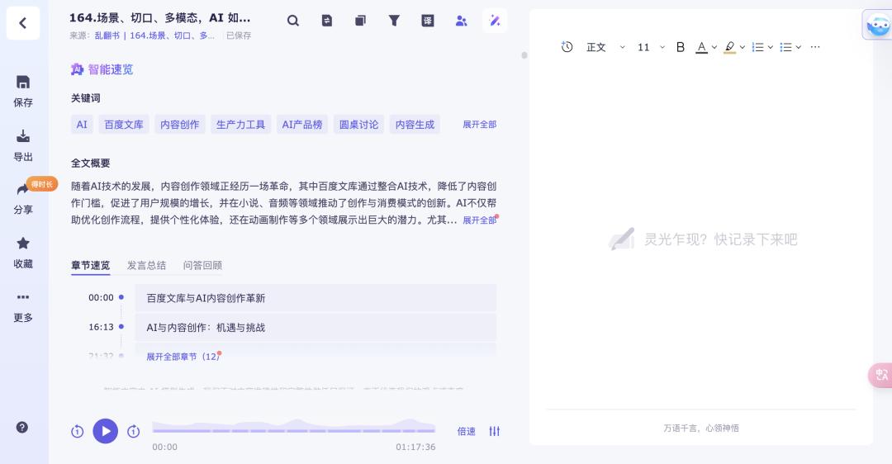This screenshot has width=892, height=464.
Task: Click the 保存 save icon in sidebar
Action: click(23, 83)
